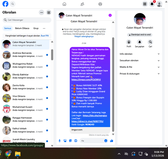This screenshot has height=159, width=168.
Task: Go to Home feed icon
Action: pyautogui.click(x=64, y=4)
